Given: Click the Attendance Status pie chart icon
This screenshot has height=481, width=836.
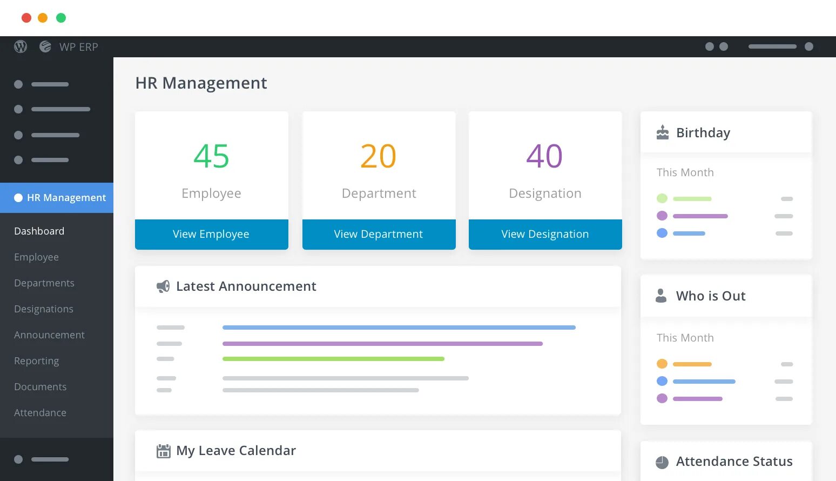Looking at the screenshot, I should 662,462.
